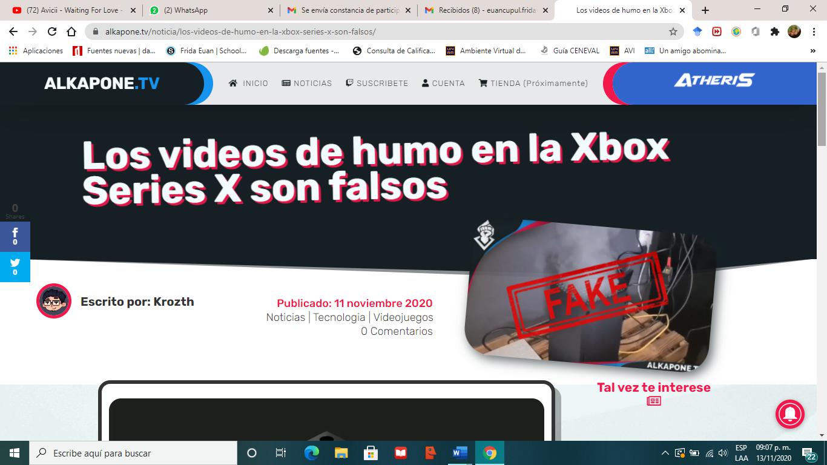
Task: Open NOTICIAS in site menu
Action: (x=307, y=84)
